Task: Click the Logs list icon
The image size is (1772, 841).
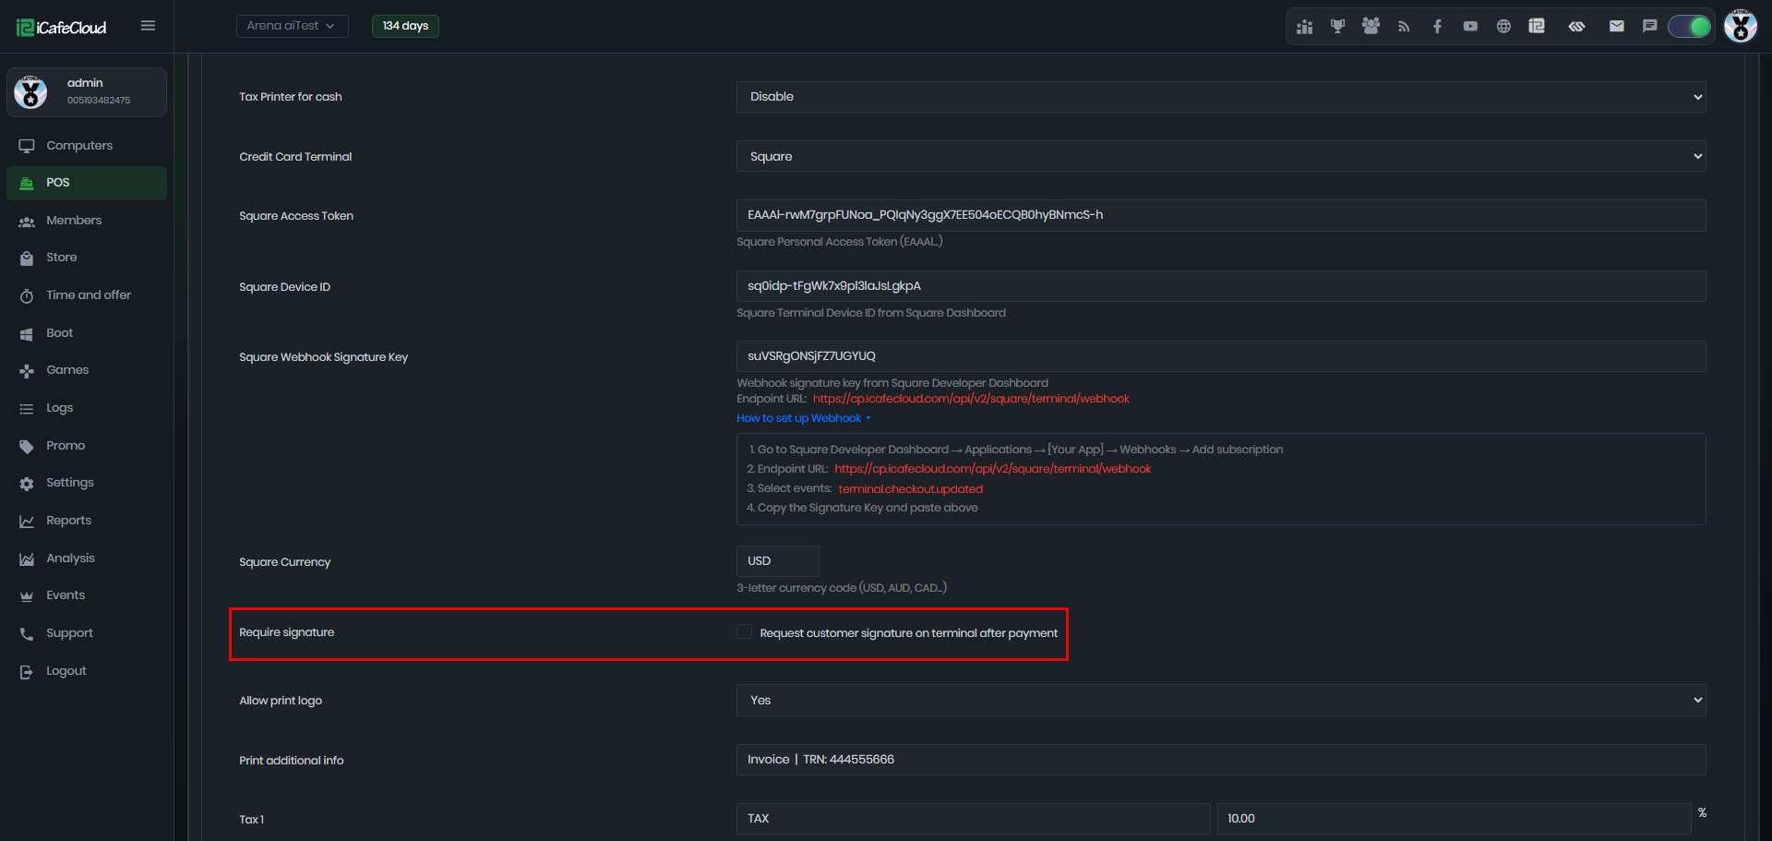Action: click(27, 409)
